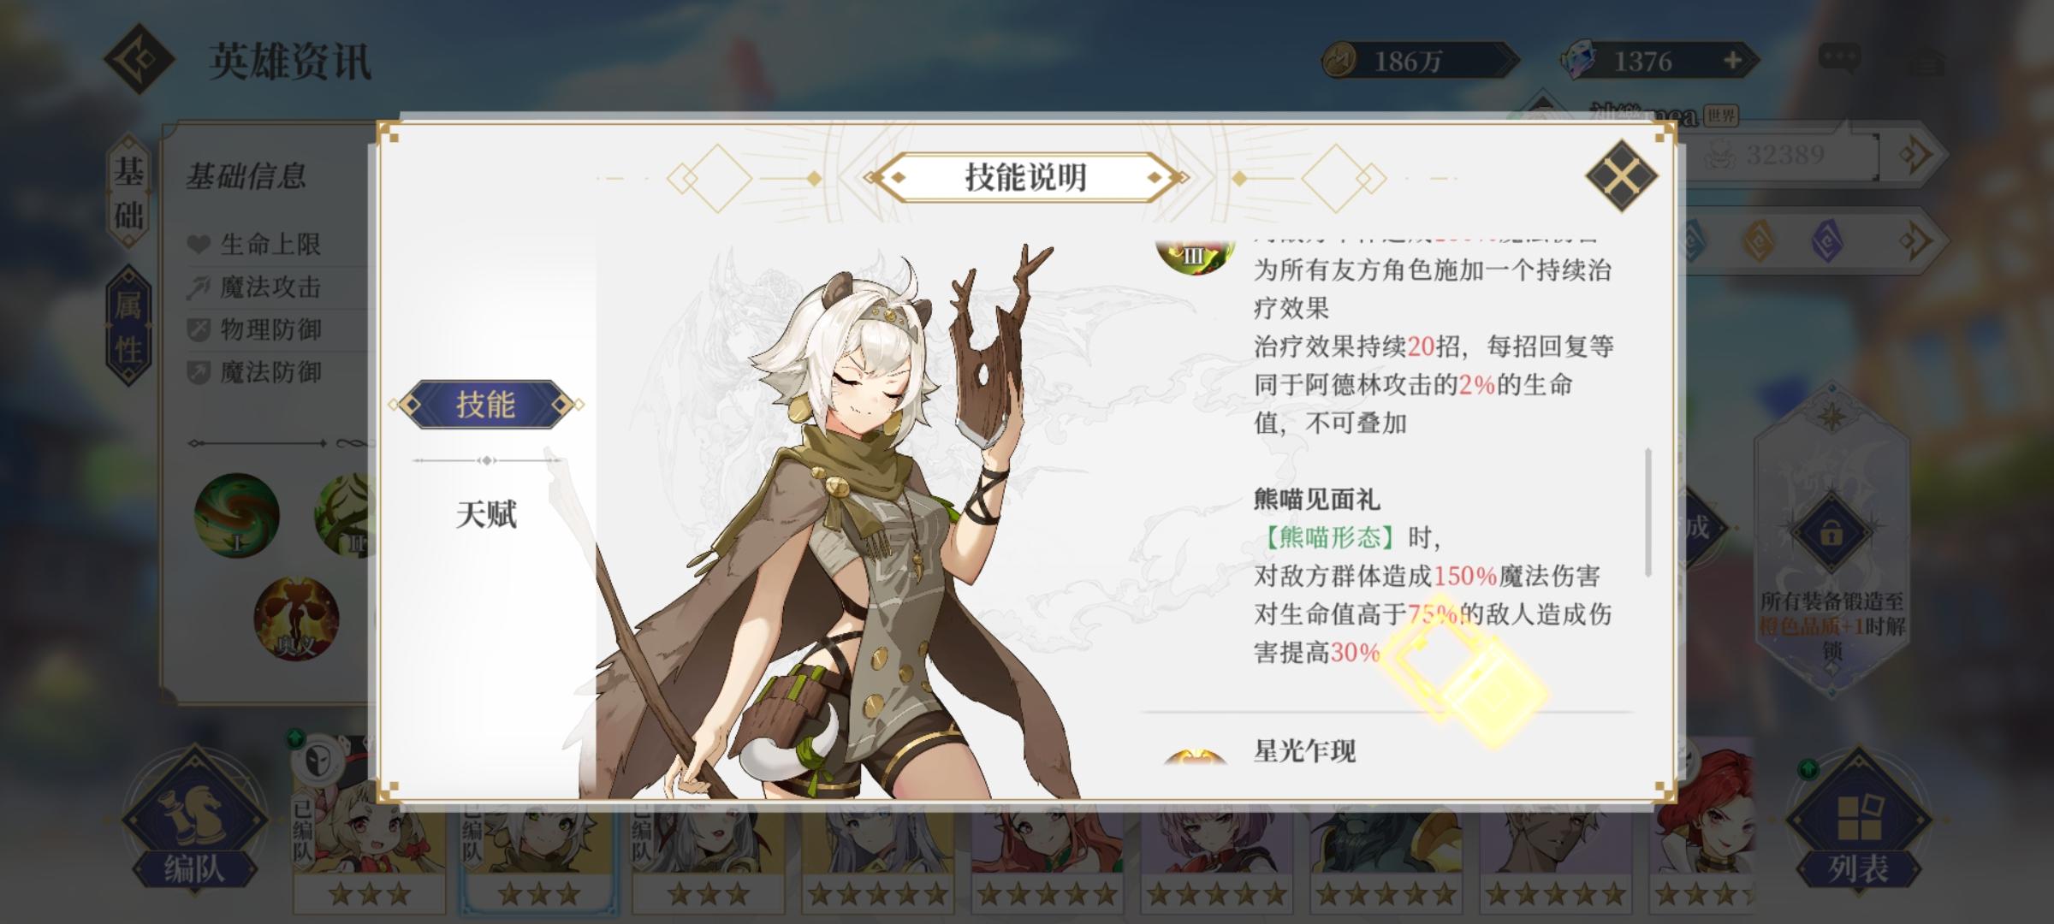Close the 技能说明 dialog with the X icon

tap(1621, 176)
